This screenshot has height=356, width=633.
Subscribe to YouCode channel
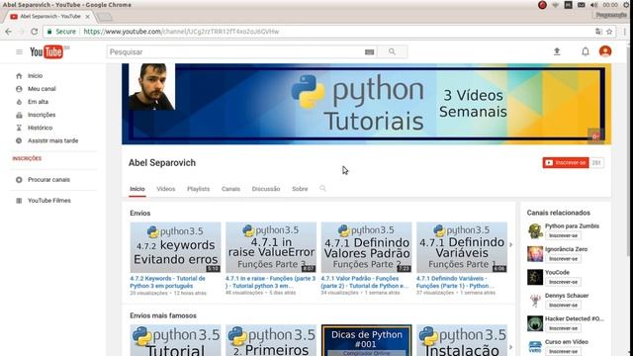563,282
